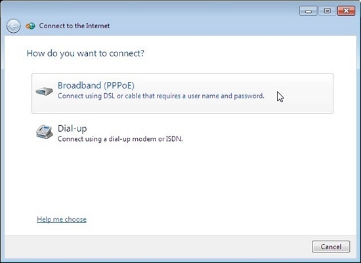Click the round back arrow button
Viewport: 361px width, 263px height.
(13, 26)
